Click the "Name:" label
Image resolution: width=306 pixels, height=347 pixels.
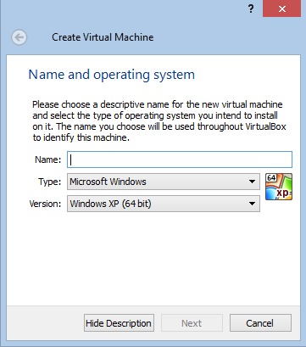click(47, 160)
